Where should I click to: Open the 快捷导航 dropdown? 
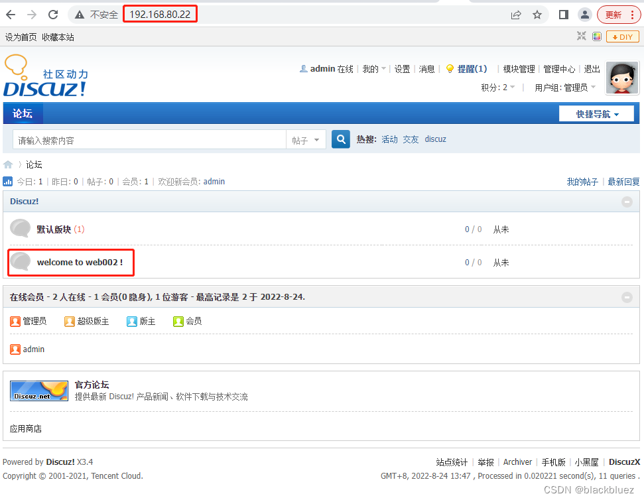pos(596,113)
